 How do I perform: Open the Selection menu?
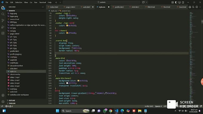click(19, 2)
